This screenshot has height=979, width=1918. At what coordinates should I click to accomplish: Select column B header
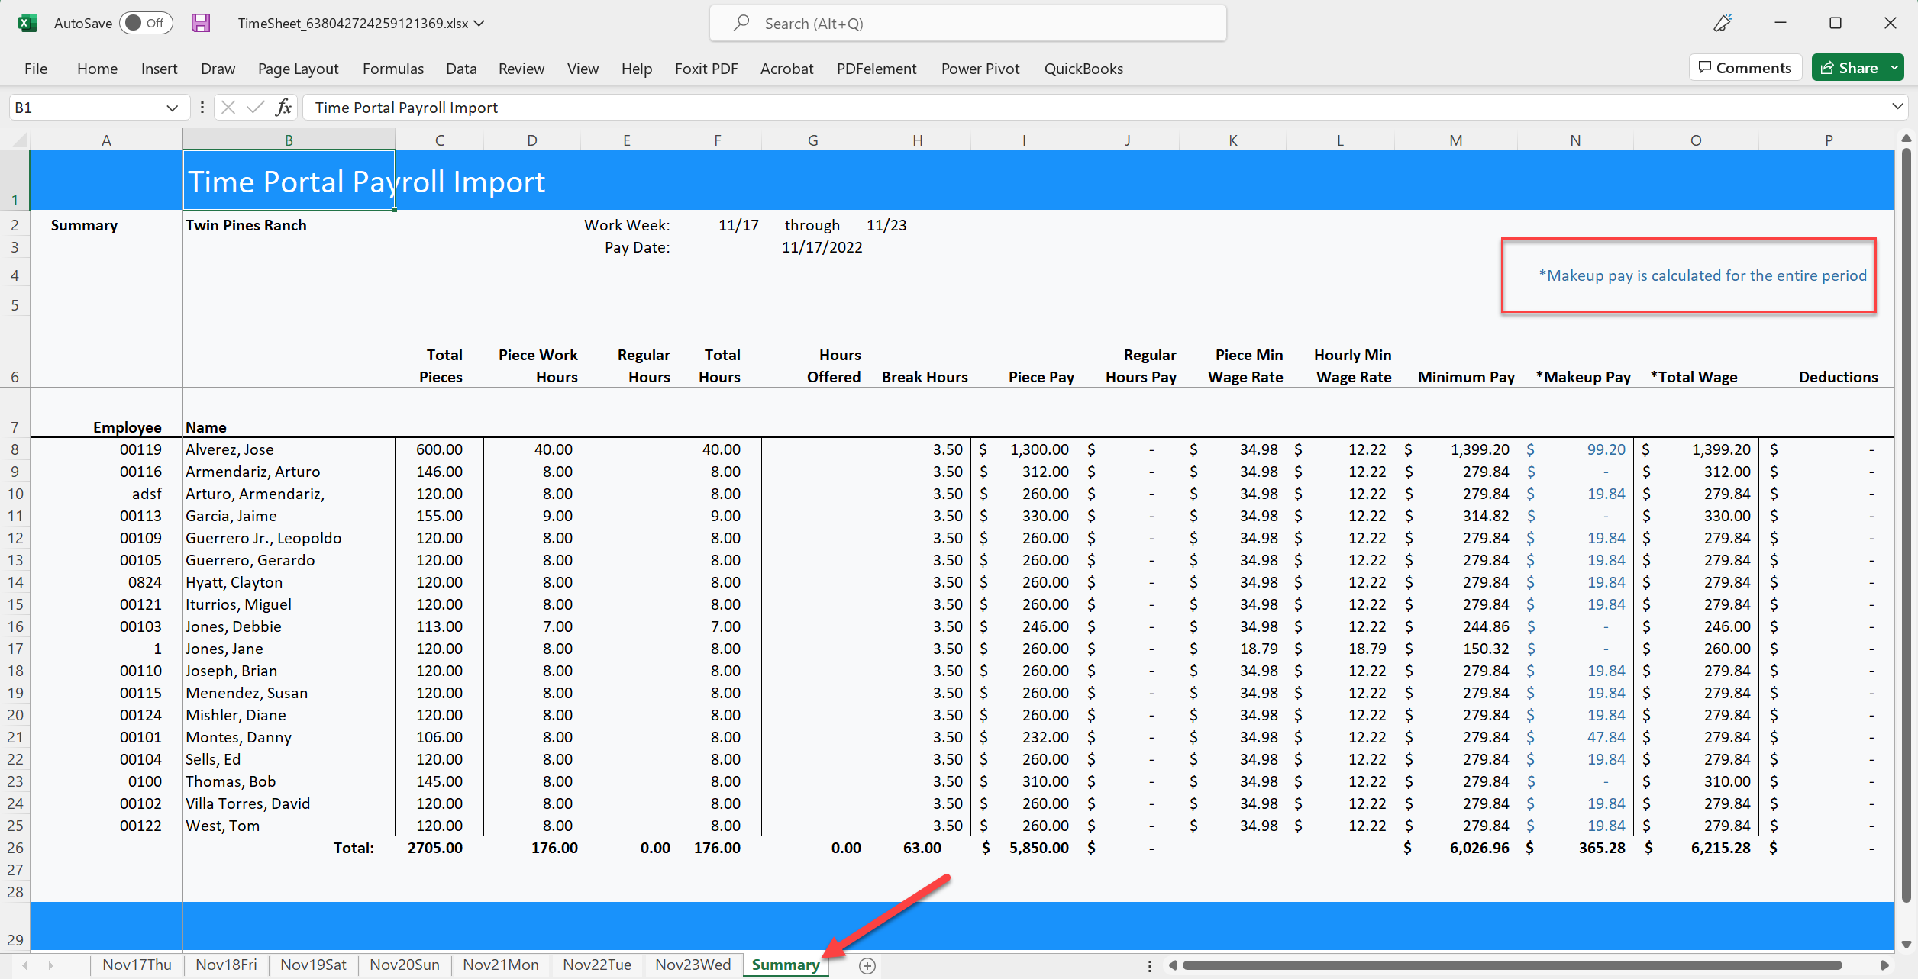coord(289,140)
